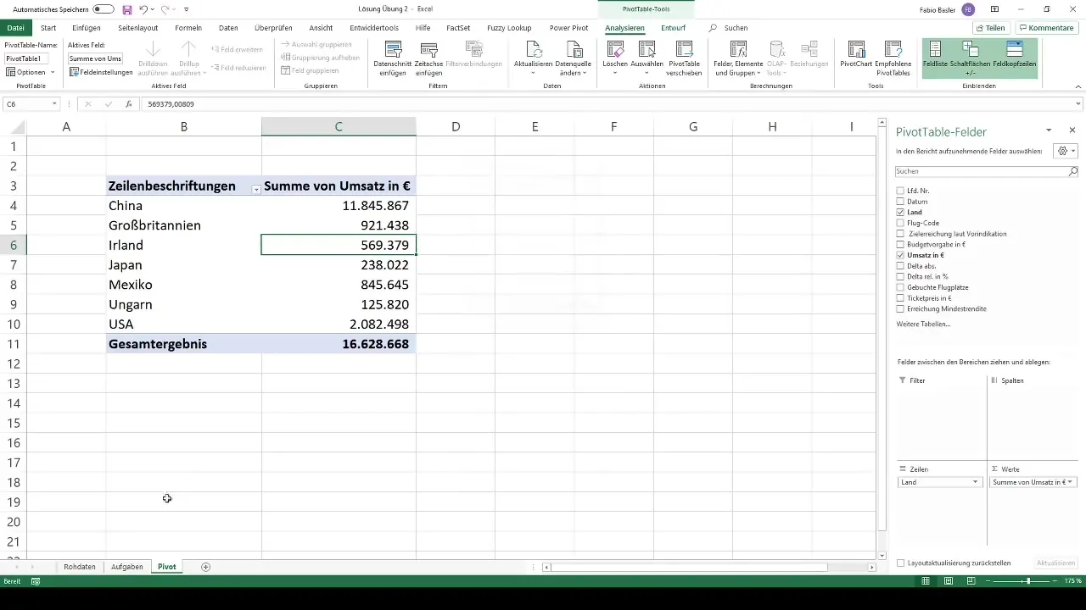Open Quick Access Toolbar customize dropdown

[x=186, y=9]
